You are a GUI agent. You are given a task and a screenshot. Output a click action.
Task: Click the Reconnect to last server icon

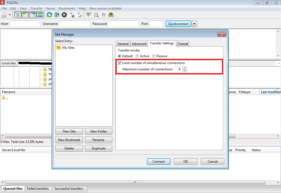click(79, 15)
